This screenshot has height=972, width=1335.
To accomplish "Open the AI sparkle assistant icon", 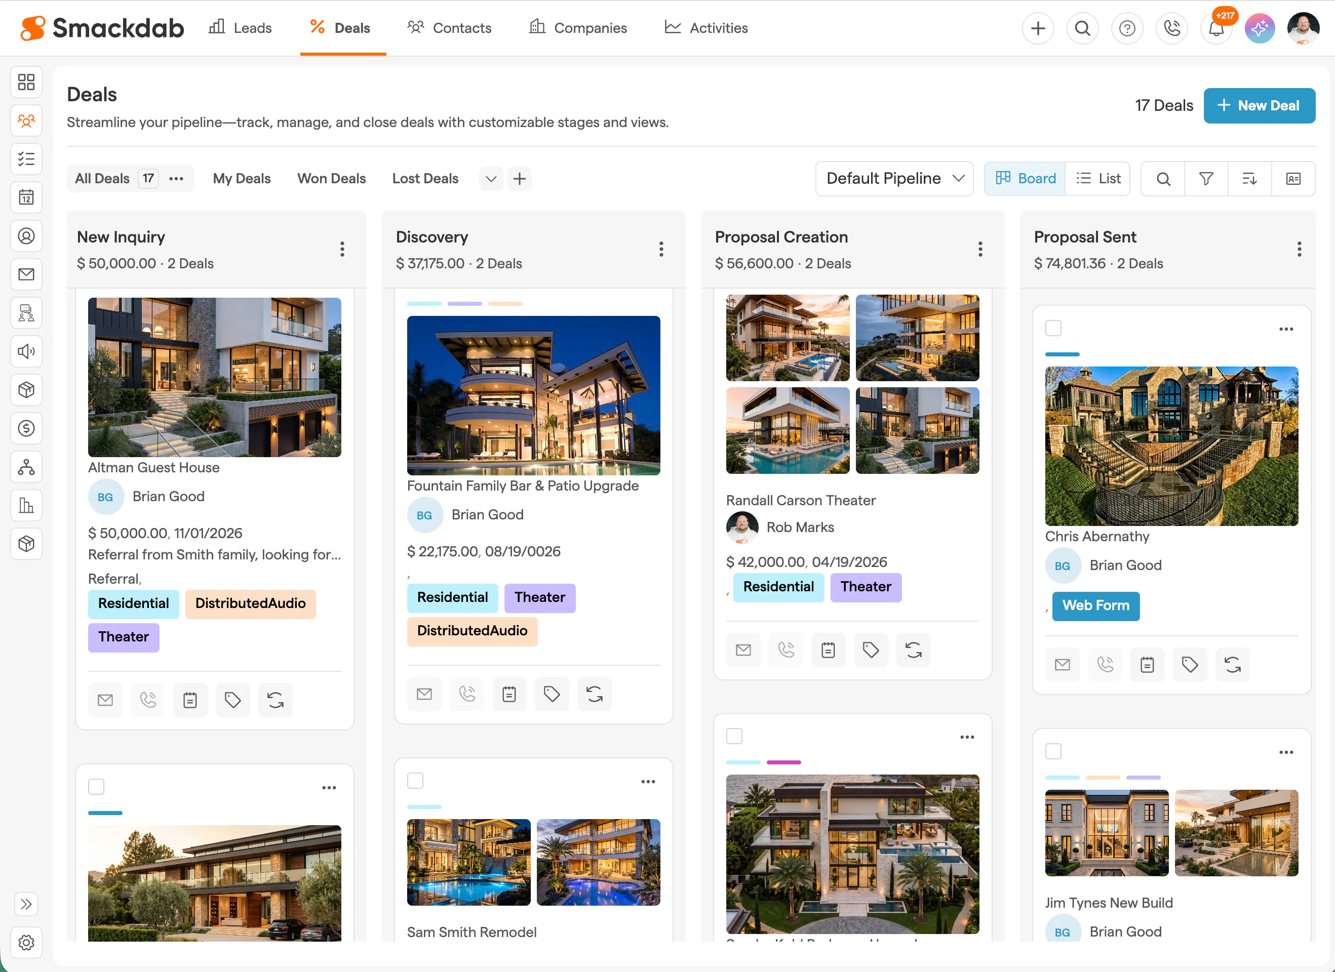I will pyautogui.click(x=1260, y=28).
